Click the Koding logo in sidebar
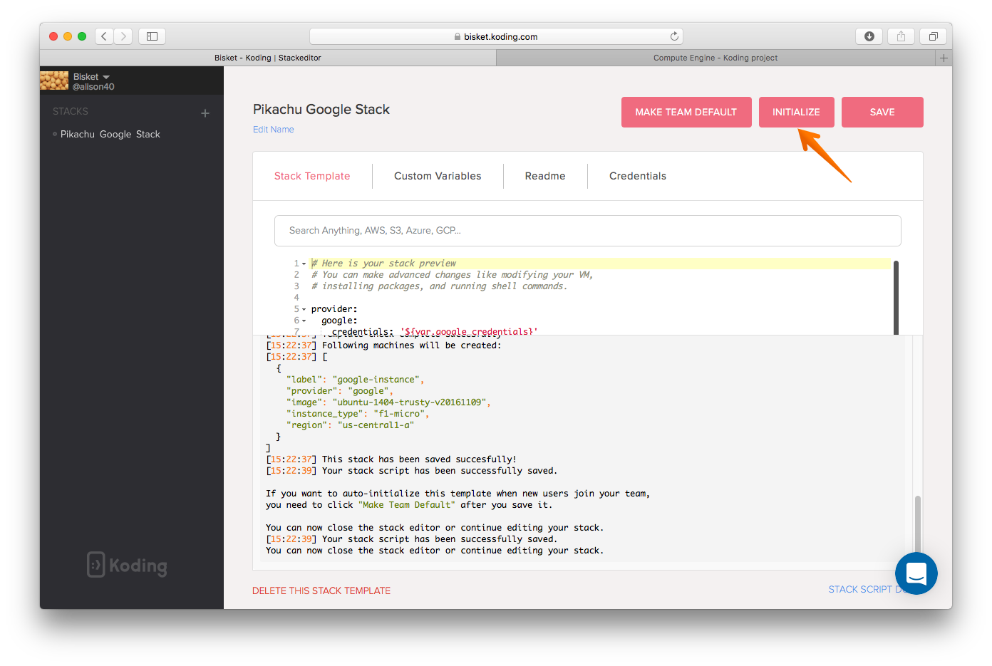 127,566
